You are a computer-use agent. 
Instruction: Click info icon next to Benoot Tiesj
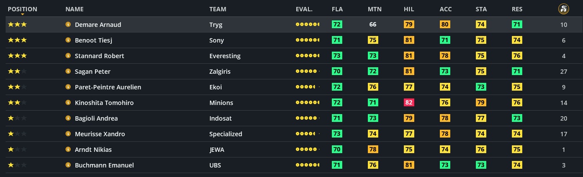coord(68,40)
